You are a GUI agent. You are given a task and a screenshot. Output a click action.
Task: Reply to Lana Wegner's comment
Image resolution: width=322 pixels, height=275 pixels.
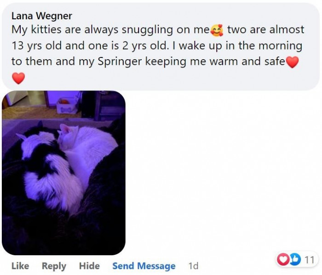coord(54,266)
